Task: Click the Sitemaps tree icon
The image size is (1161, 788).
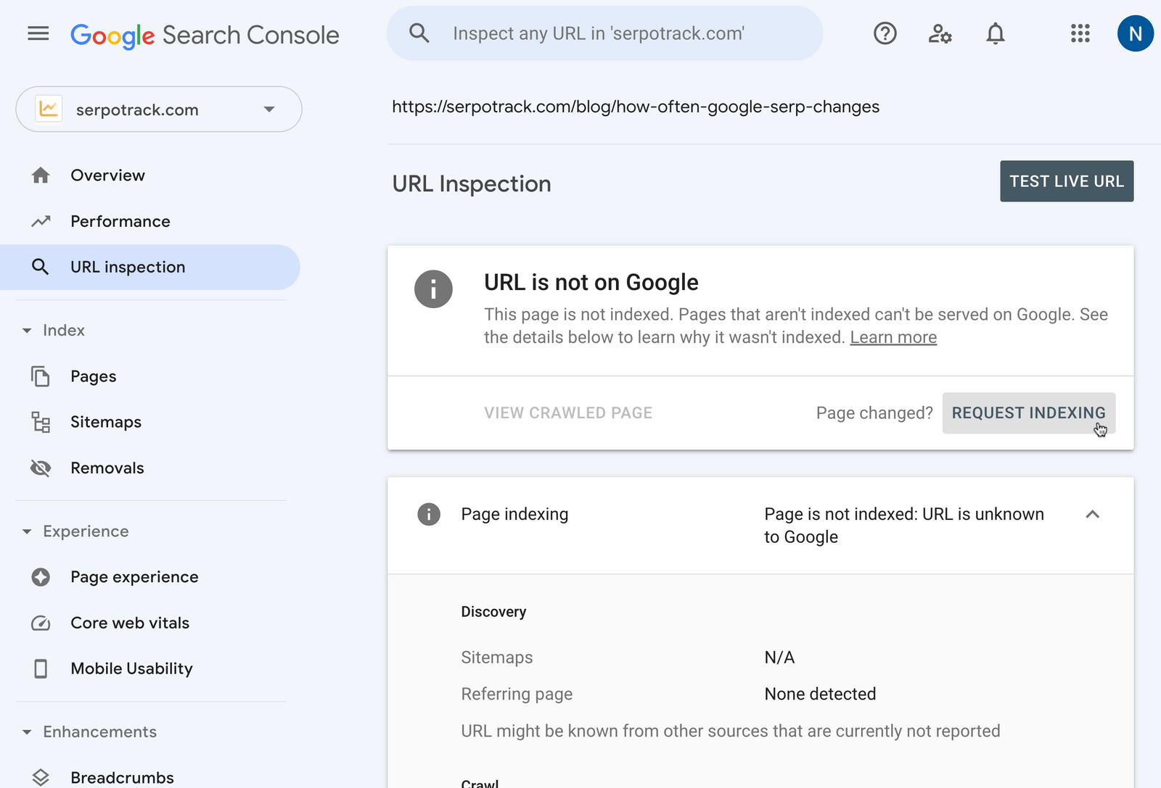Action: coord(41,422)
